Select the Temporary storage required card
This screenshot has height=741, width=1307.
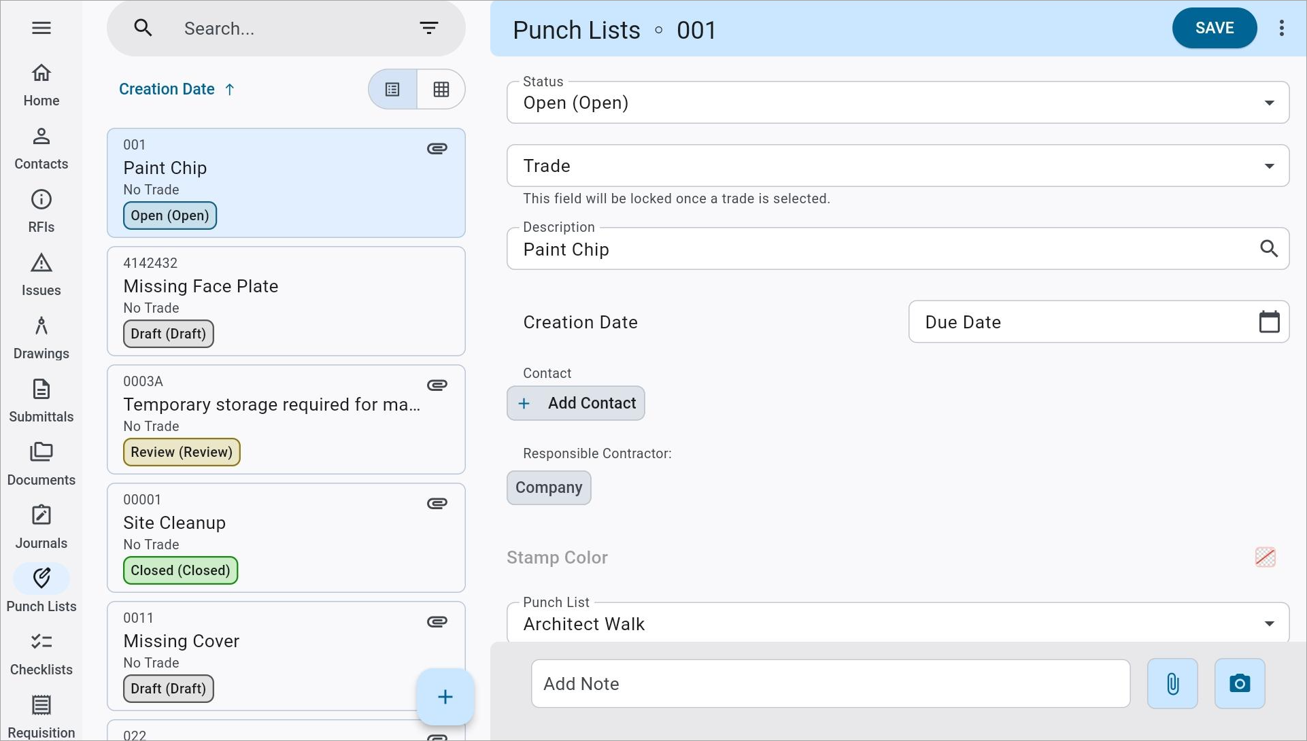coord(286,419)
